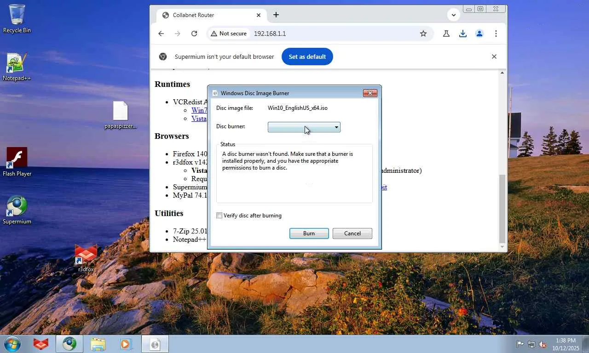This screenshot has height=353, width=589.
Task: Launch r3dfox from the taskbar
Action: pos(41,344)
